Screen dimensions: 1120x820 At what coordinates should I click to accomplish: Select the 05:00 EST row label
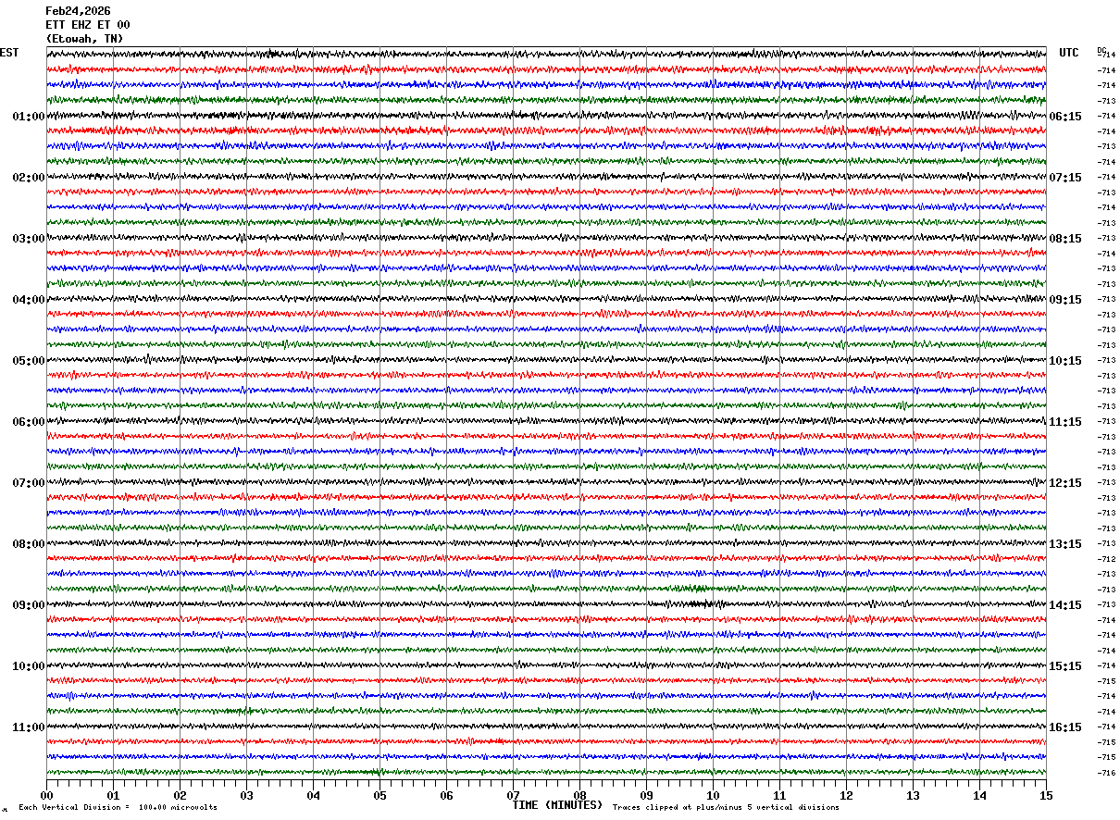click(29, 361)
